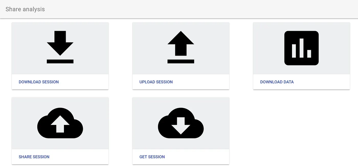Select the UPLOAD SESSION button
This screenshot has width=358, height=168.
[156, 82]
